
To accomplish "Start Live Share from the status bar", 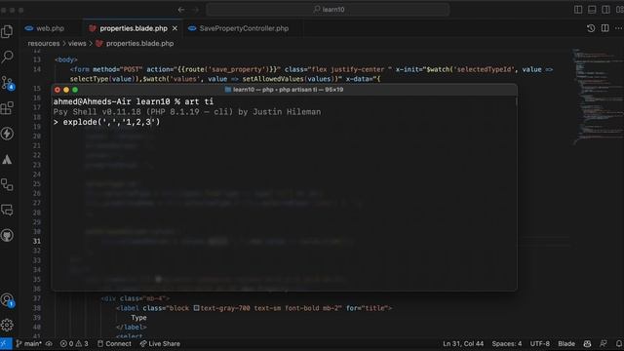I will (x=160, y=344).
